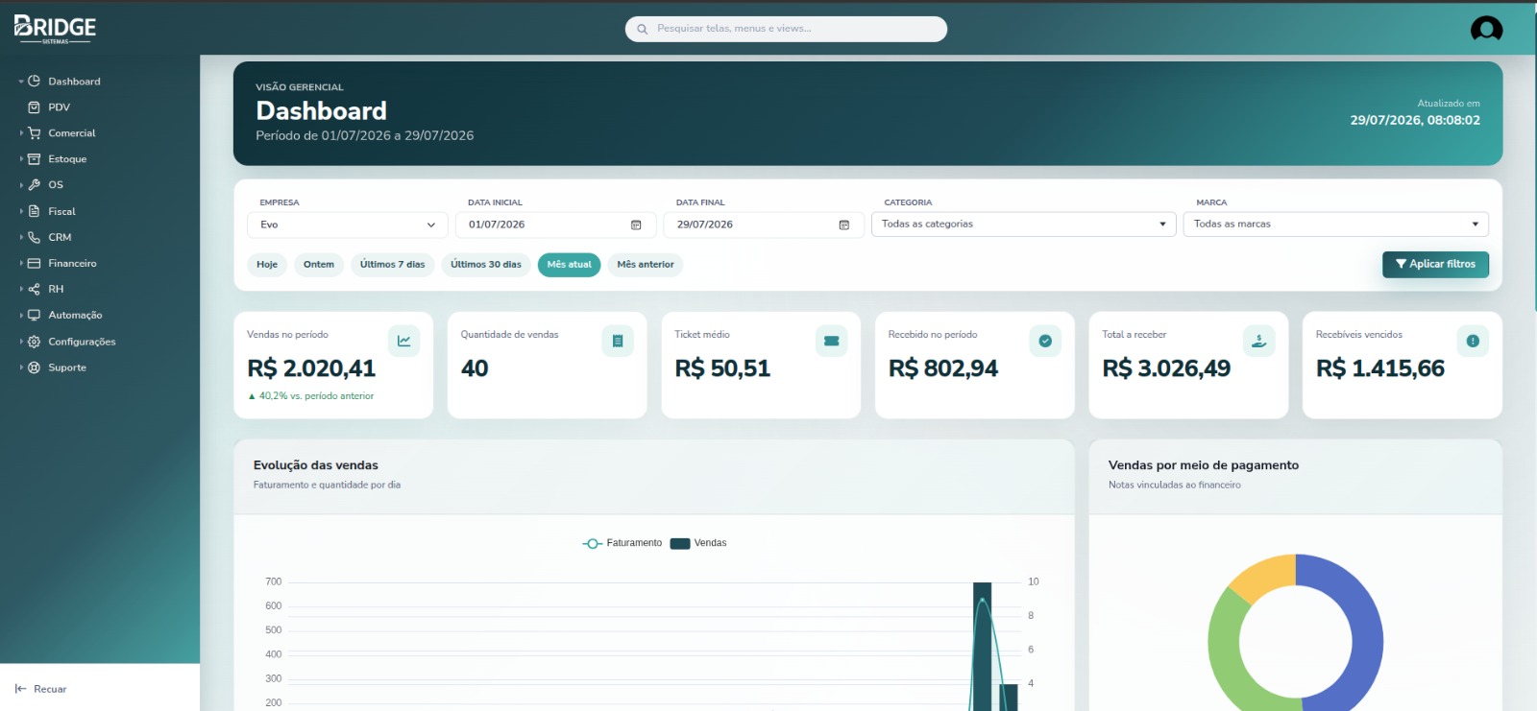Expand the Fiscal menu arrow
Screen dimensions: 1537x711
pyautogui.click(x=21, y=211)
